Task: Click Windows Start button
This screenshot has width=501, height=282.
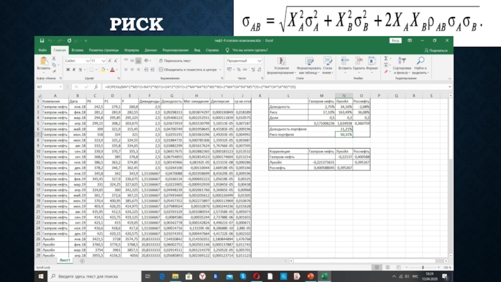Action: (41, 276)
